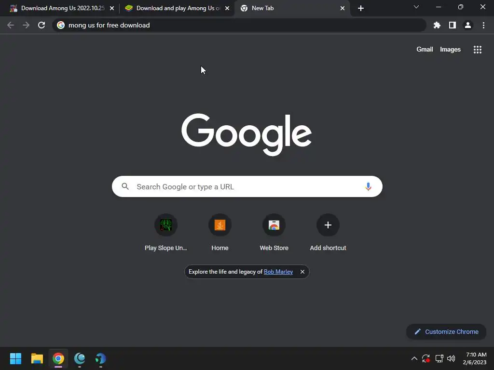Dismiss the Bob Marley promo

click(302, 272)
